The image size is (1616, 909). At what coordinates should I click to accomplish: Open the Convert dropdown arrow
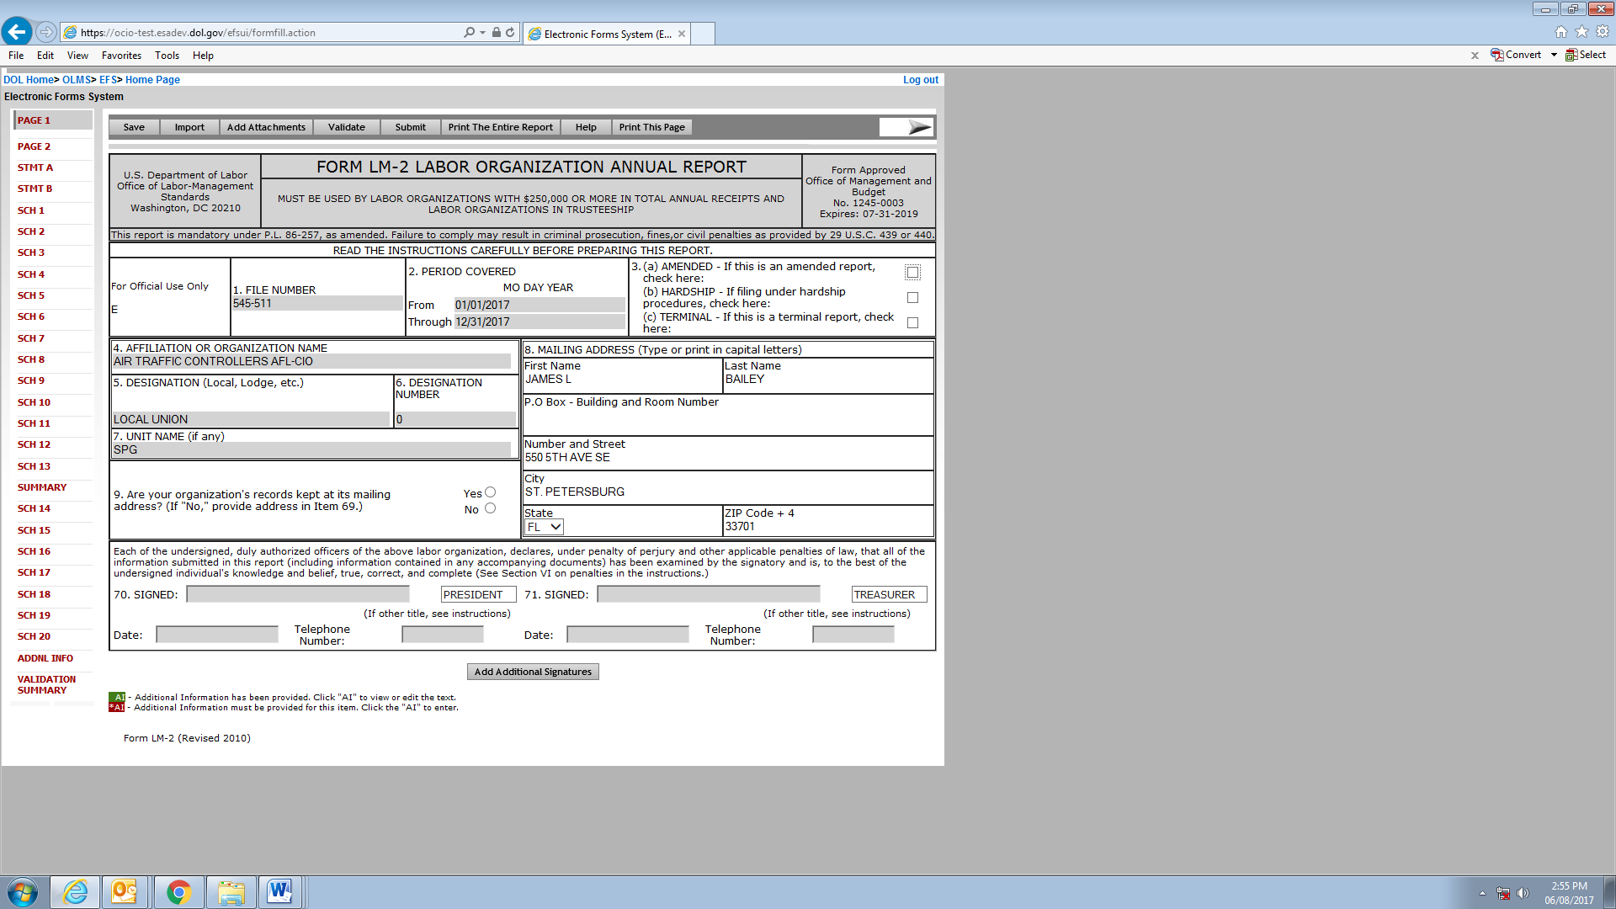coord(1554,55)
